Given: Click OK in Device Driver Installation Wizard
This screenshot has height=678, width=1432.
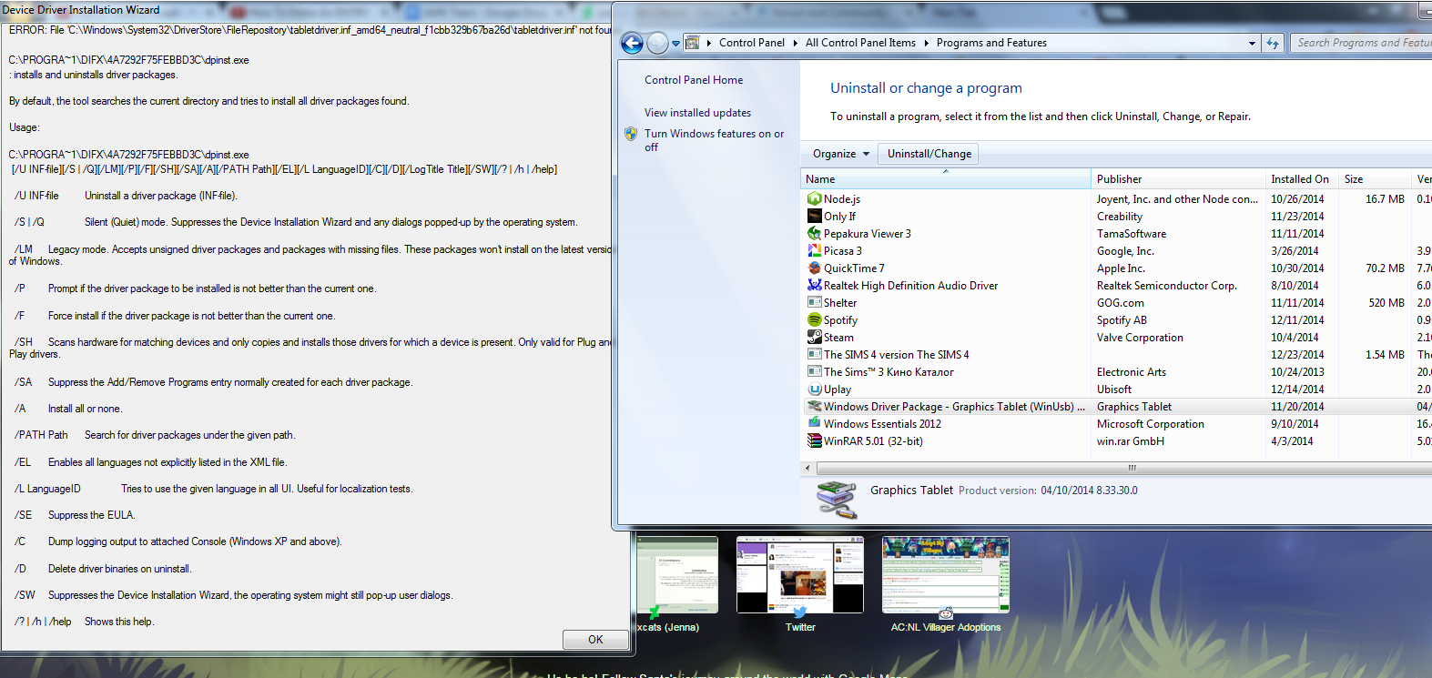Looking at the screenshot, I should coord(595,640).
